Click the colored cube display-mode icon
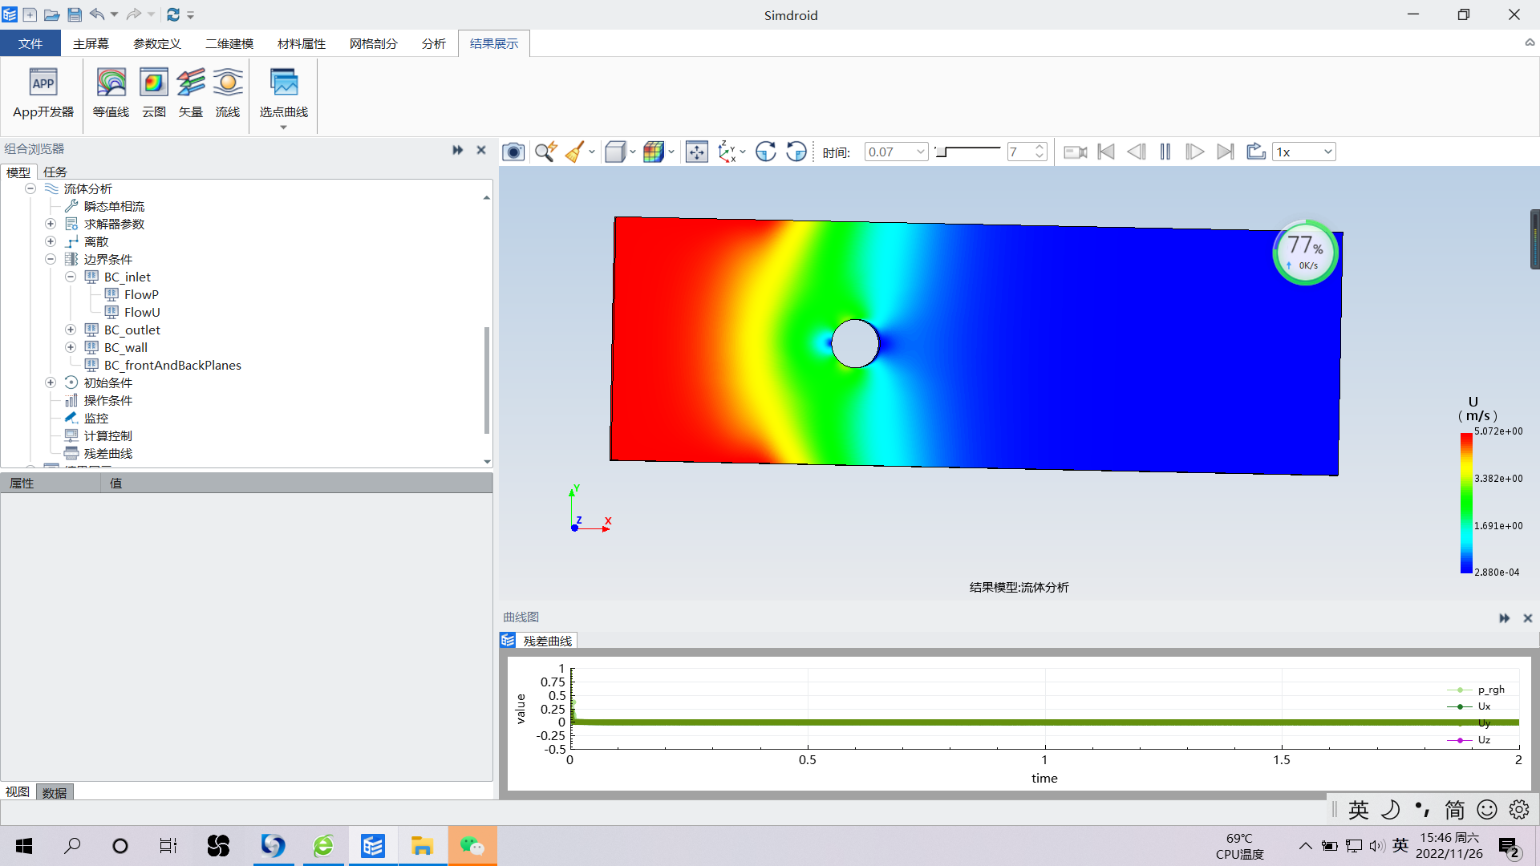 coord(654,152)
